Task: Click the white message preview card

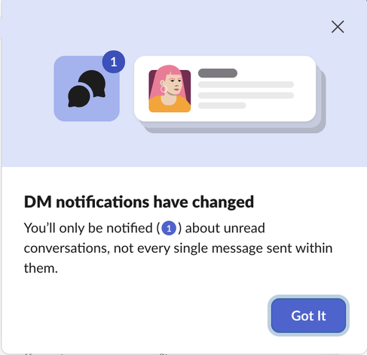Action: pyautogui.click(x=225, y=89)
